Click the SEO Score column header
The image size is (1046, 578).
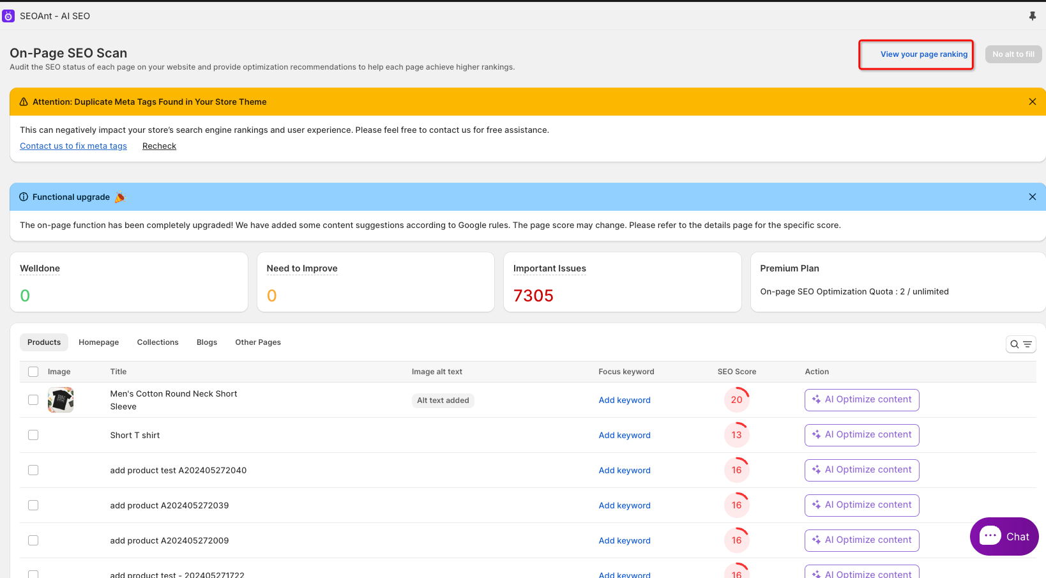pyautogui.click(x=737, y=372)
